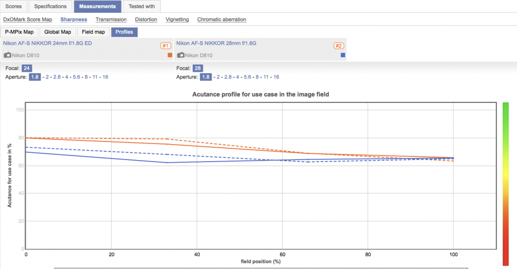Click the #1 lens badge

tap(165, 46)
